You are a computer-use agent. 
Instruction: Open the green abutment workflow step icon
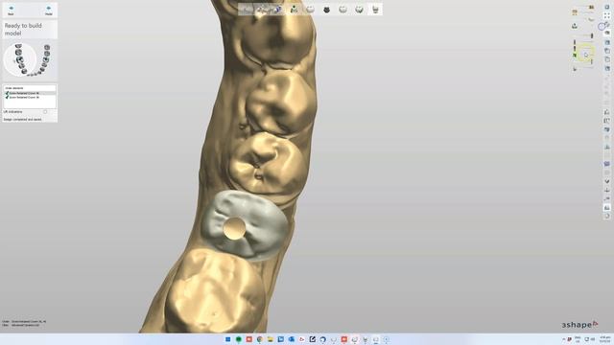coord(294,10)
